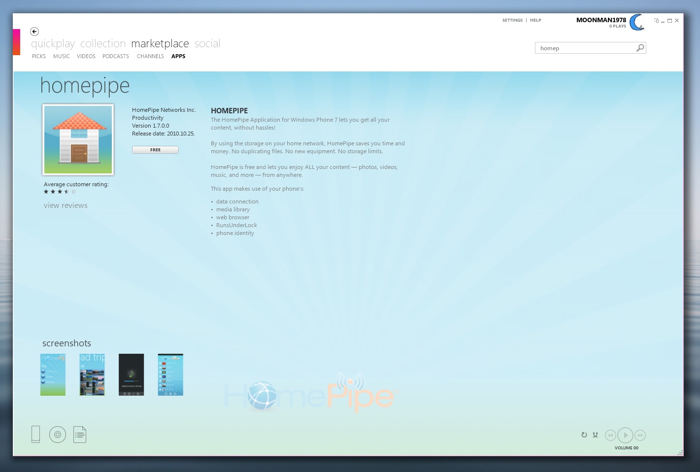
Task: Open the dark music player screenshot
Action: pyautogui.click(x=131, y=374)
